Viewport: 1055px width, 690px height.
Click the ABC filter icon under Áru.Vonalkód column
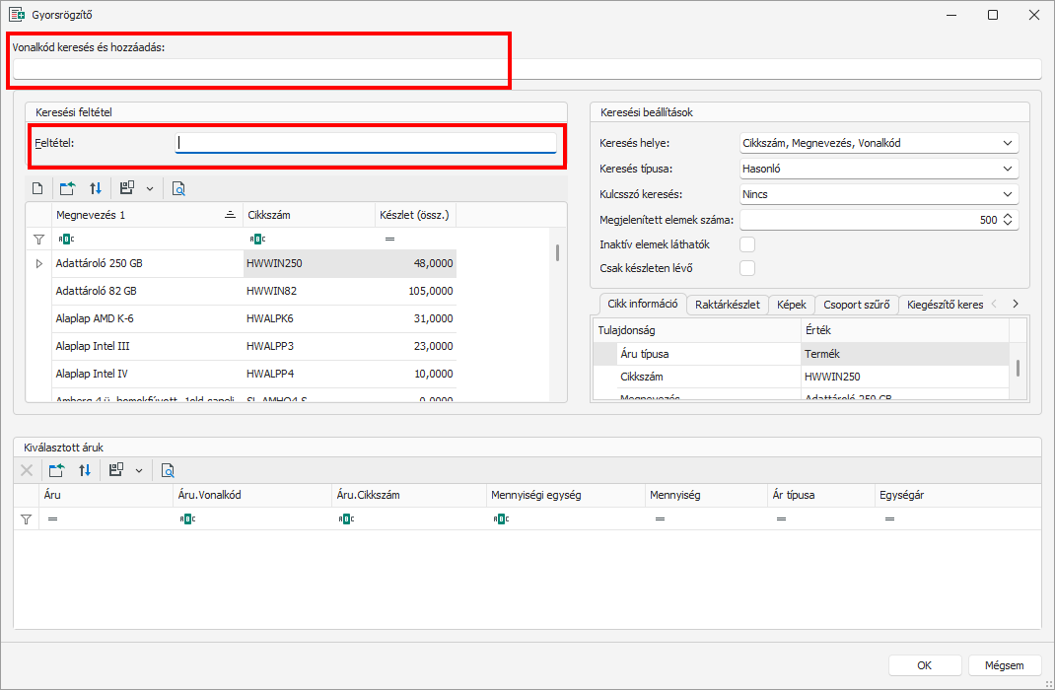187,518
